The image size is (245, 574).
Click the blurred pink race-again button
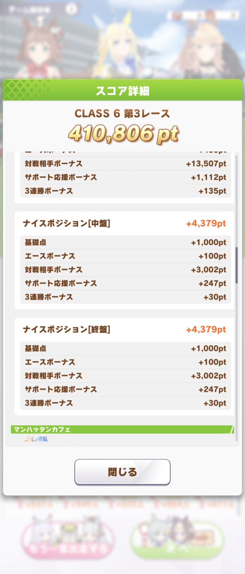click(x=68, y=540)
